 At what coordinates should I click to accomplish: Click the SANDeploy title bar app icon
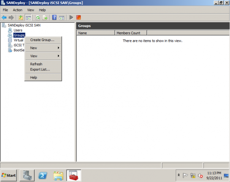[3, 3]
